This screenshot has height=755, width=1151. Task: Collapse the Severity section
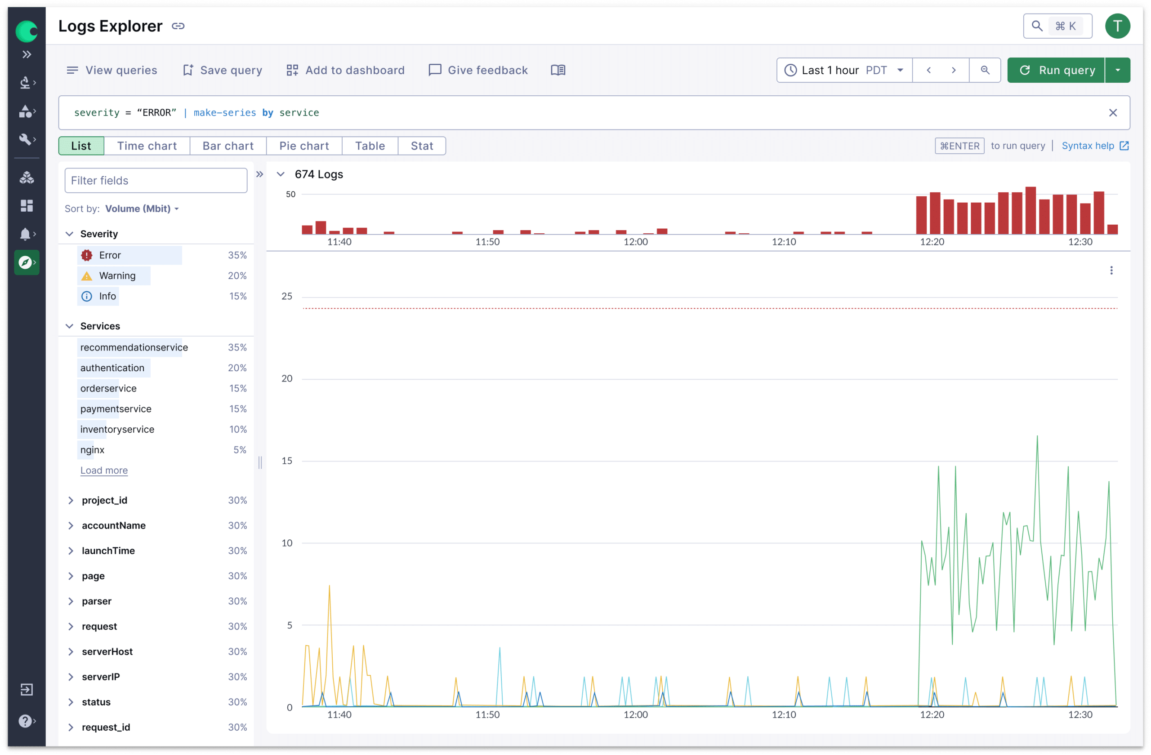tap(69, 234)
